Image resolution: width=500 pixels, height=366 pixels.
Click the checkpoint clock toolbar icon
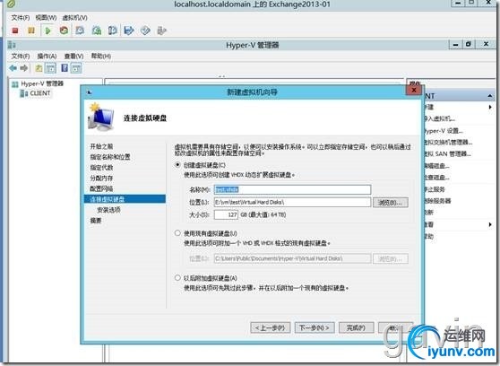tap(80, 30)
